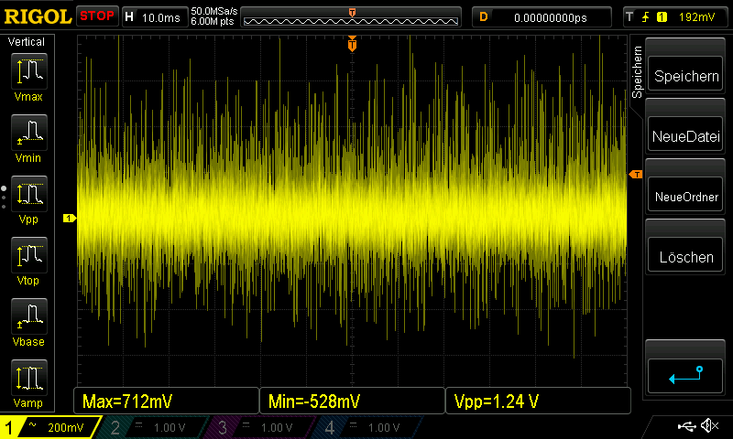Image resolution: width=733 pixels, height=439 pixels.
Task: Click the trigger level marker on right edge
Action: [x=634, y=174]
